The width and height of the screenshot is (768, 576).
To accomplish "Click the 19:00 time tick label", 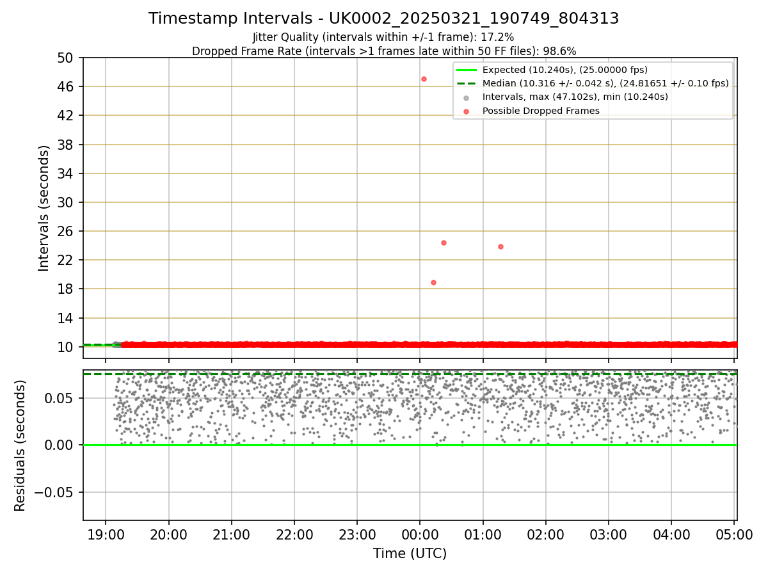I will pos(106,535).
